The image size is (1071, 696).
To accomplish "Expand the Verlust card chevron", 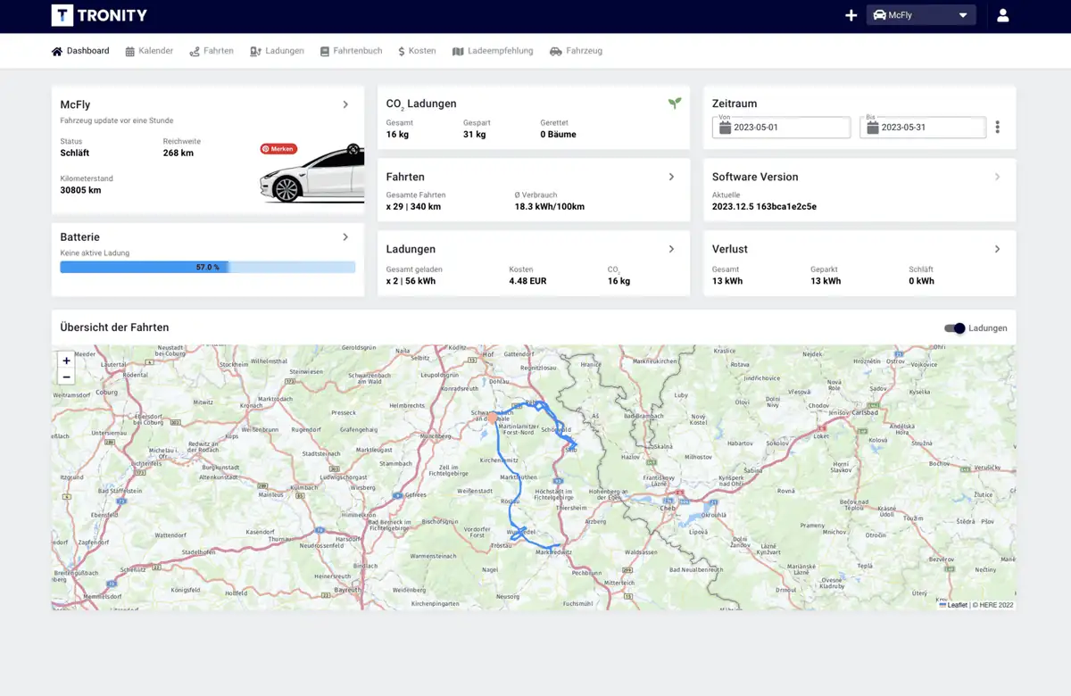I will tap(997, 249).
